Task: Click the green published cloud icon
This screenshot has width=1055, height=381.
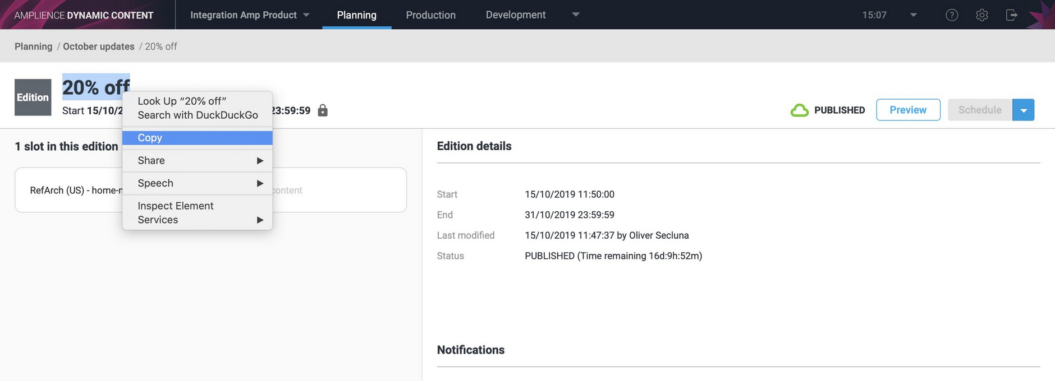Action: [x=799, y=110]
